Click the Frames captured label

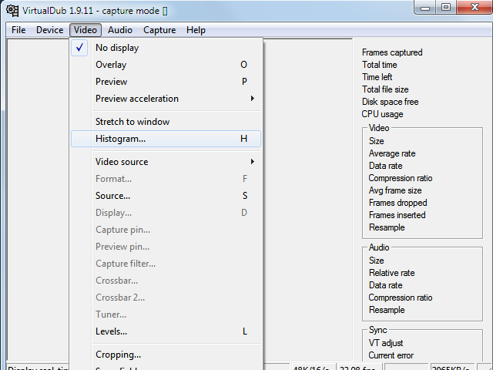pyautogui.click(x=392, y=52)
